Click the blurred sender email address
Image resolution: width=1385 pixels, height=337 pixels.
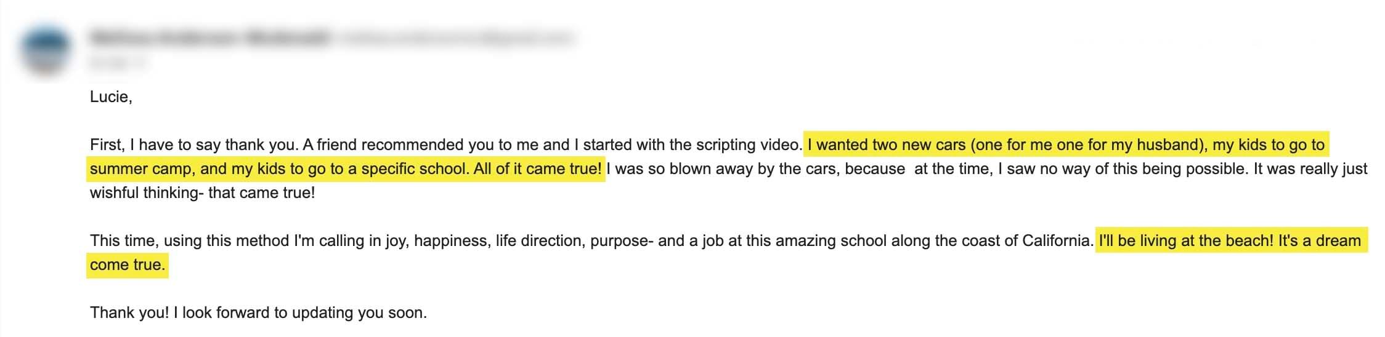coord(456,39)
